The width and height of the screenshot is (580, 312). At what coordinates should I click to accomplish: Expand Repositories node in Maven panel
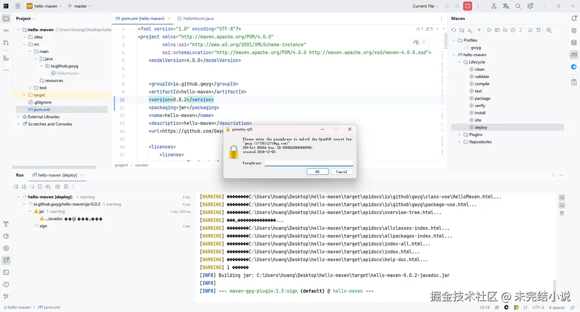click(x=459, y=142)
